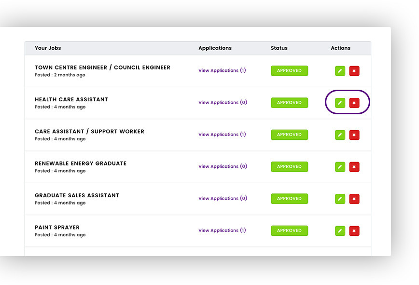Edit the Graduate Sales Assistant job

(340, 199)
